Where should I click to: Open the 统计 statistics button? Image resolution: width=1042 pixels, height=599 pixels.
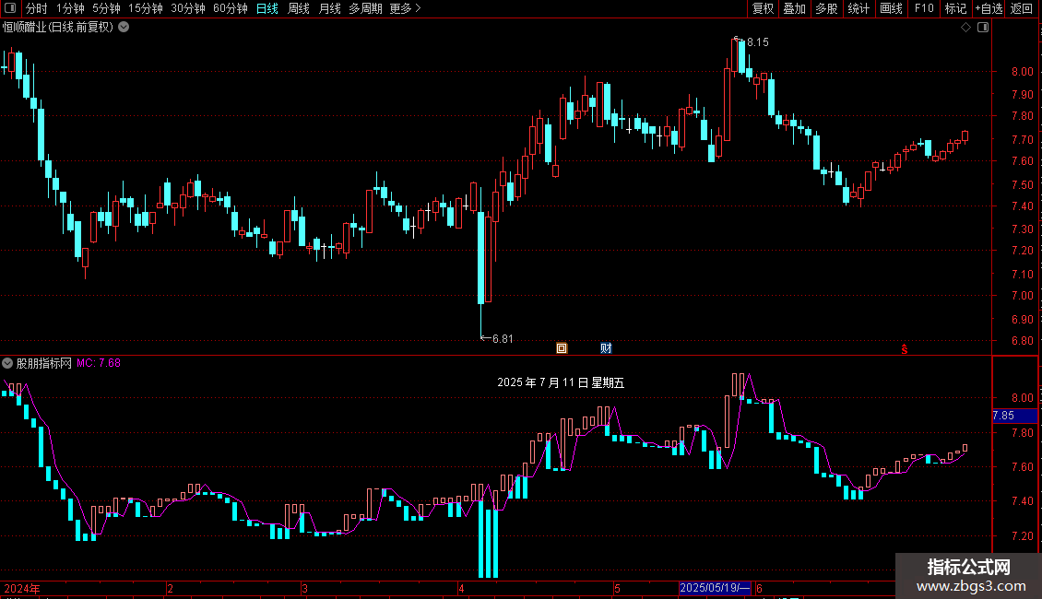point(858,8)
